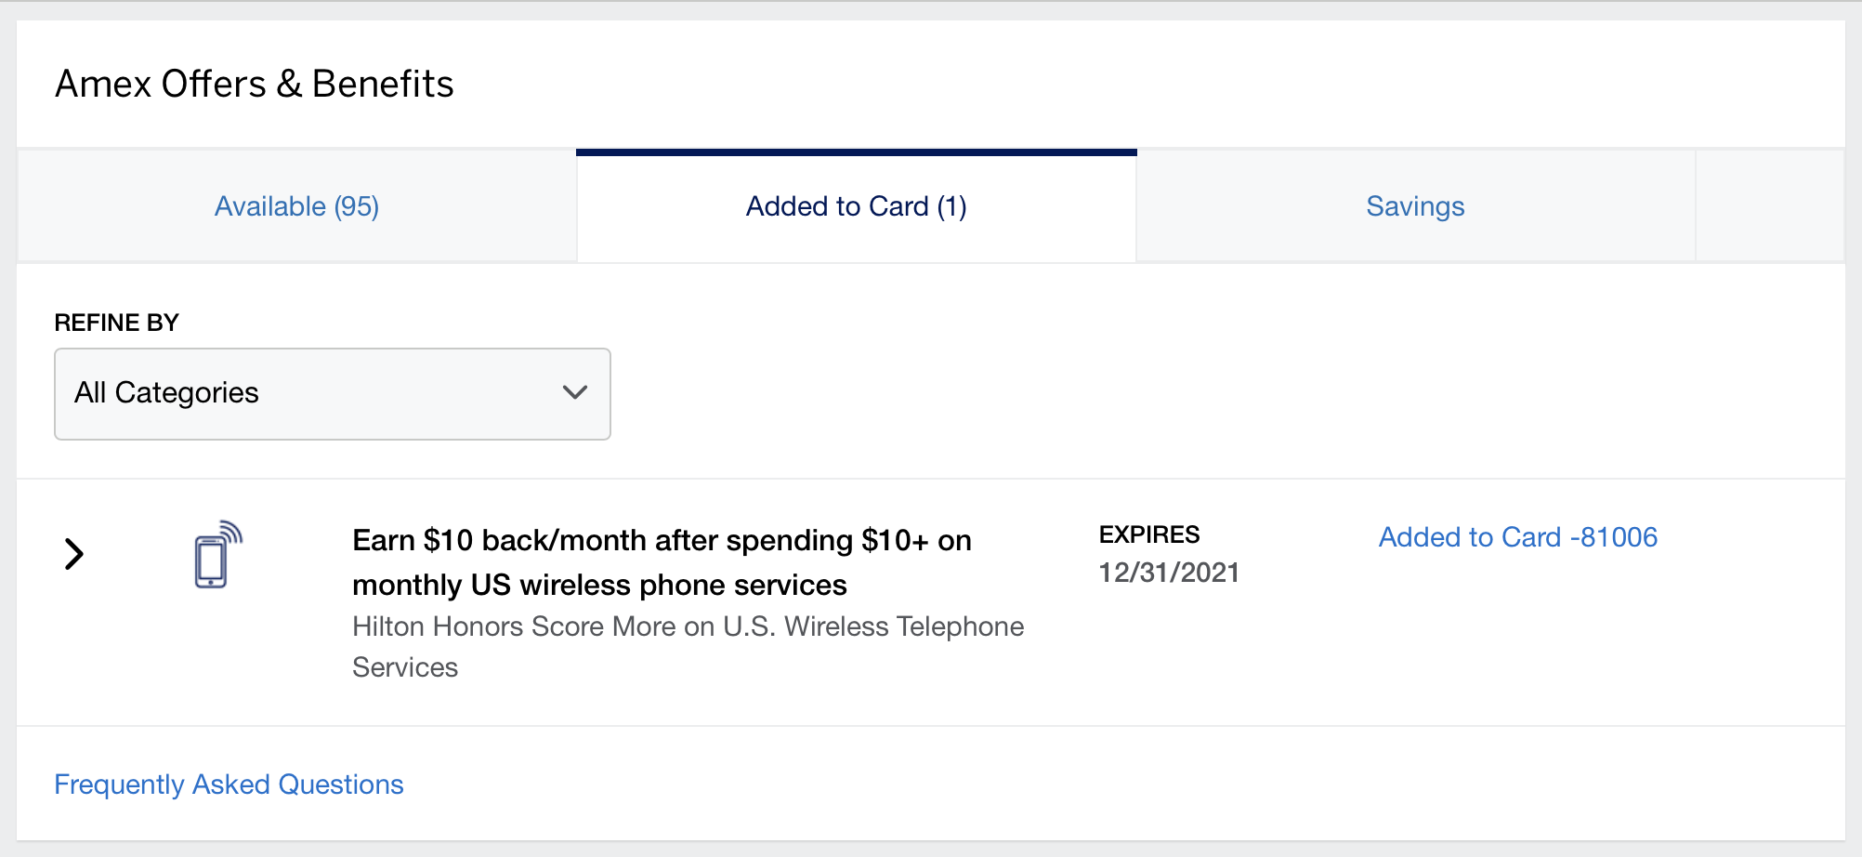Click the Earn $10 back/month offer title

coord(662,541)
